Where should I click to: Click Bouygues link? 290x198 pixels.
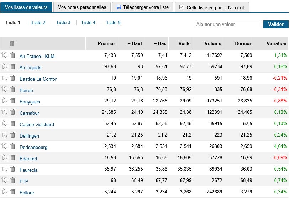click(30, 102)
